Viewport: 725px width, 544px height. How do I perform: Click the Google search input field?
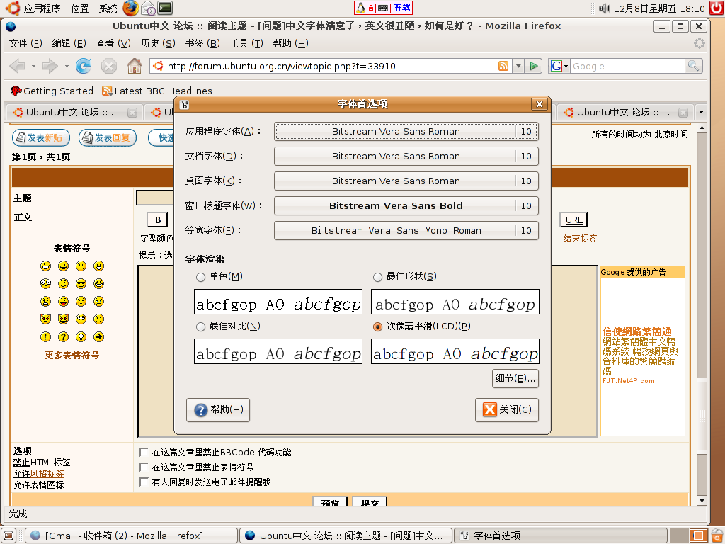pyautogui.click(x=627, y=66)
